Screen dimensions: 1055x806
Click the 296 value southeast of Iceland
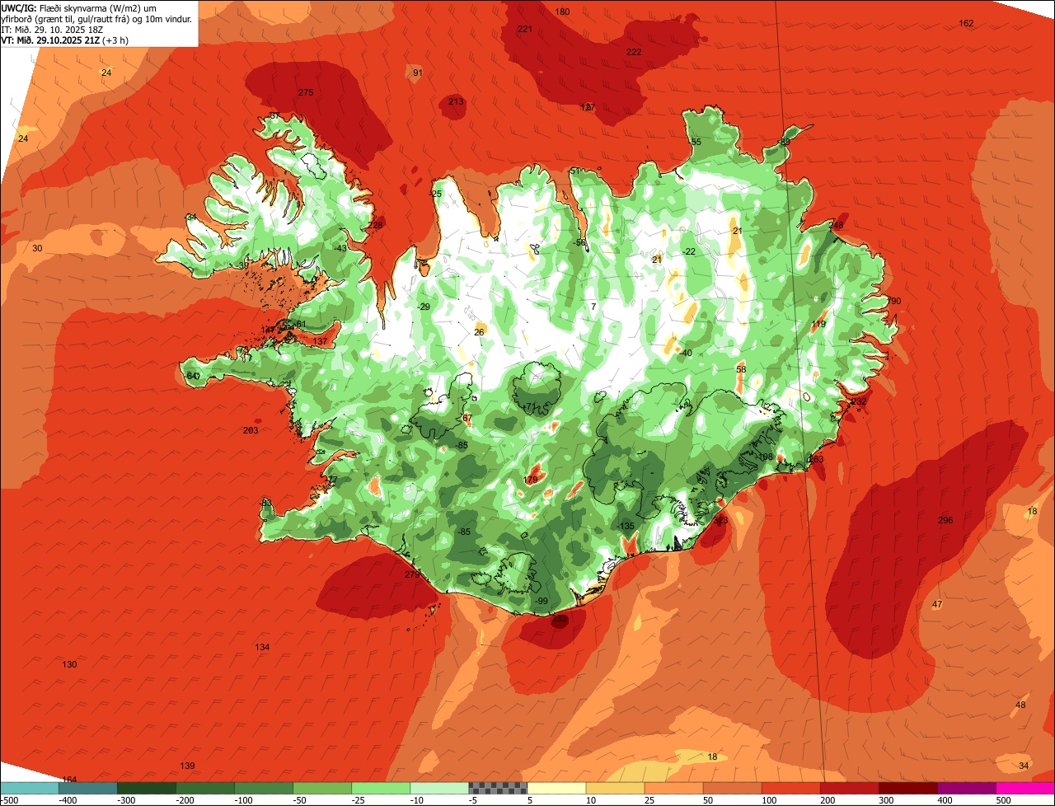[x=945, y=520]
